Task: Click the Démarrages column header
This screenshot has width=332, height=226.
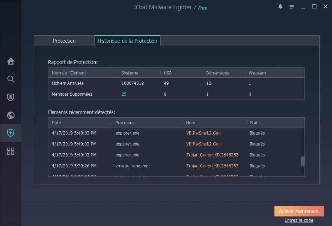Action: (x=224, y=73)
